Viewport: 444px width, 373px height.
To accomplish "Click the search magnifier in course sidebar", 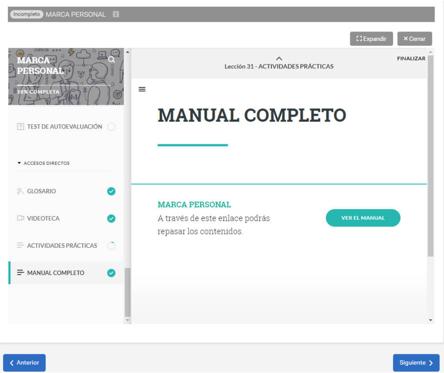I will pyautogui.click(x=111, y=60).
